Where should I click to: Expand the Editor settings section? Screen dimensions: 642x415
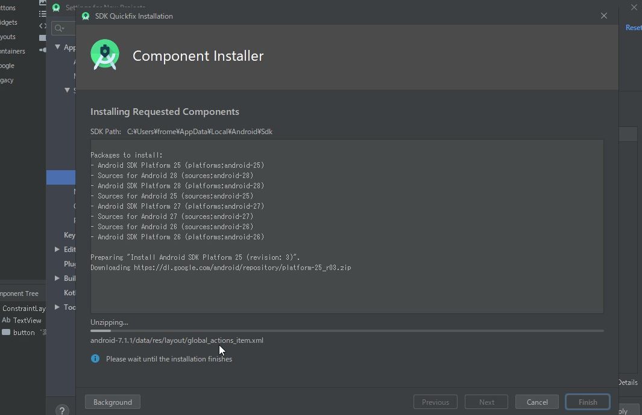pyautogui.click(x=56, y=249)
